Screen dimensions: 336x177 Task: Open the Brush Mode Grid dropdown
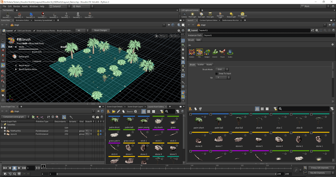(x=222, y=69)
